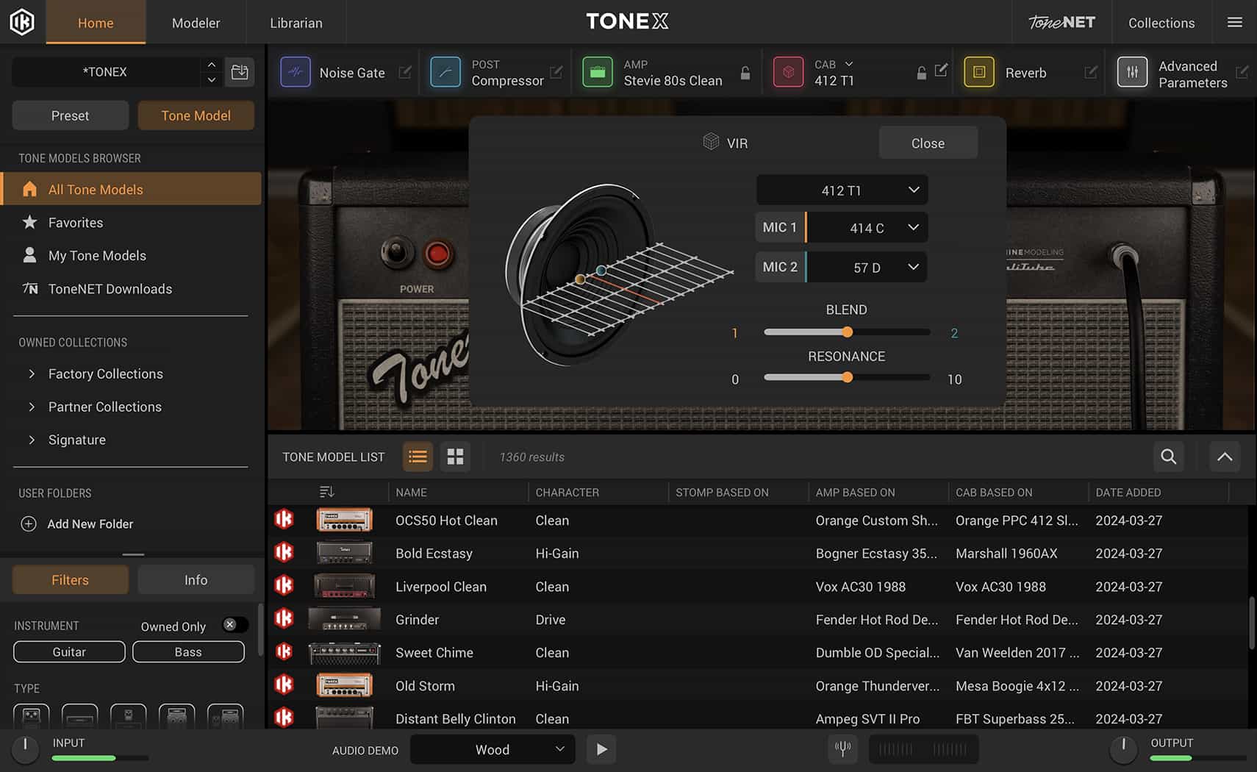Open the Collections menu item

coord(1161,23)
